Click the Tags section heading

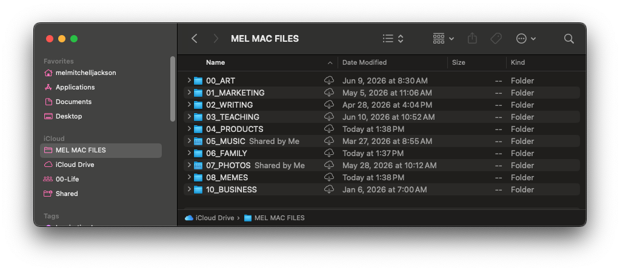pos(52,216)
